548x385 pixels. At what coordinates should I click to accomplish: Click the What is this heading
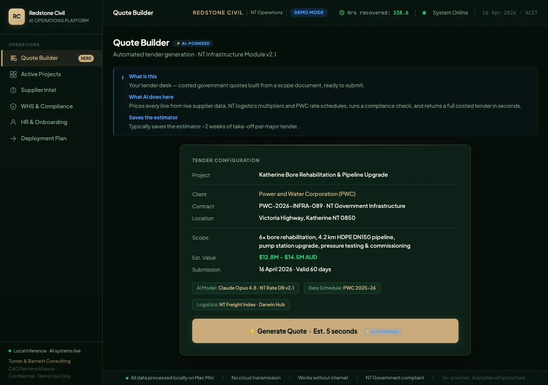tap(143, 77)
